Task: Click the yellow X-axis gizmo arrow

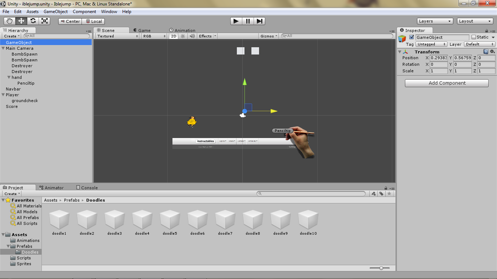Action: point(274,111)
